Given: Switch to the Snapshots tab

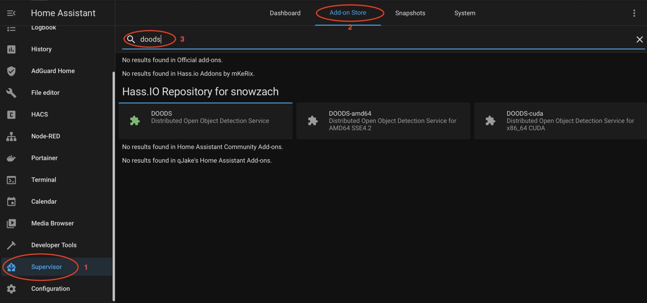Looking at the screenshot, I should click(410, 13).
